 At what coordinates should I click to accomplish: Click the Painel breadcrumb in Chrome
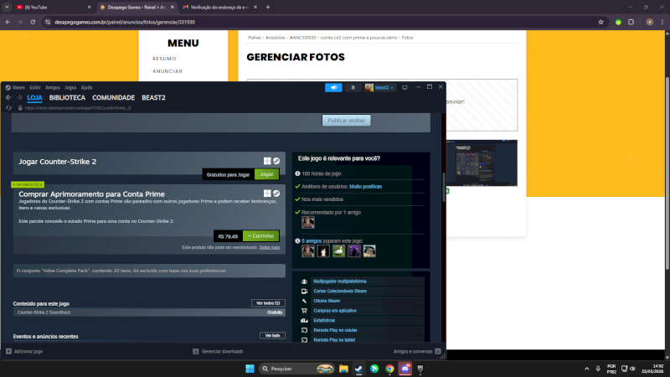click(255, 38)
